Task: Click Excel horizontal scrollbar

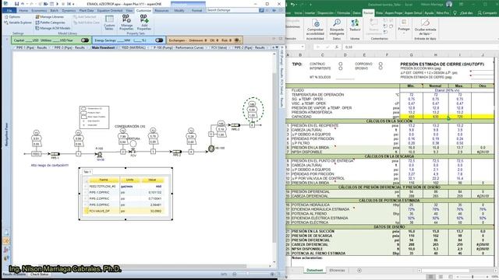Action: click(444, 271)
